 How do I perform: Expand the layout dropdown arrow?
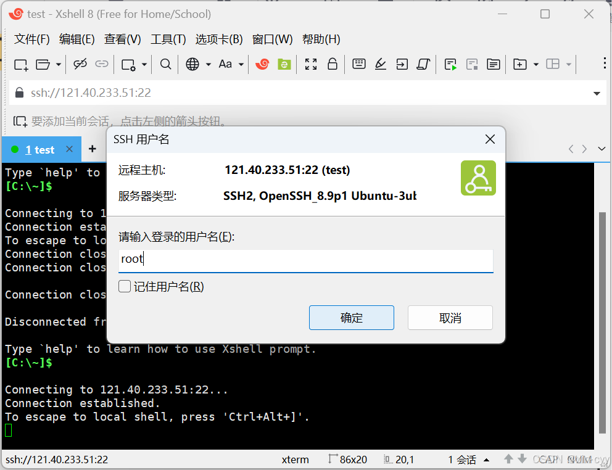click(569, 64)
